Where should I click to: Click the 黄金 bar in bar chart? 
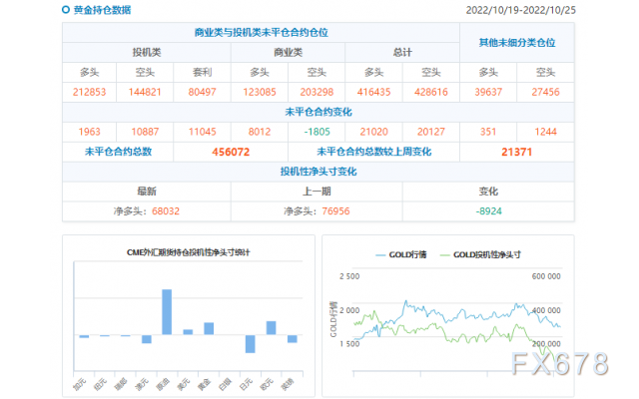[208, 328]
